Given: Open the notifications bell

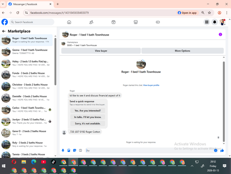Looking at the screenshot, I should click(x=214, y=22).
